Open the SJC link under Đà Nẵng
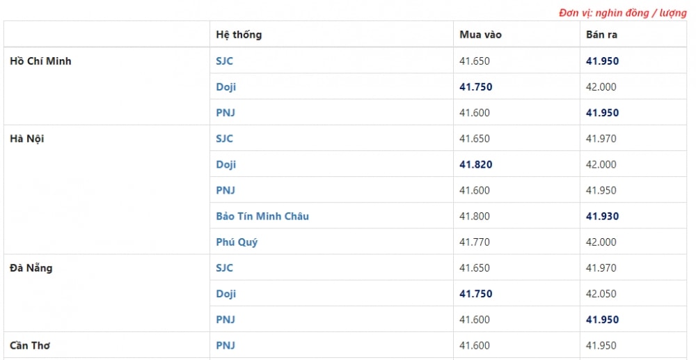The width and height of the screenshot is (696, 360). [224, 268]
